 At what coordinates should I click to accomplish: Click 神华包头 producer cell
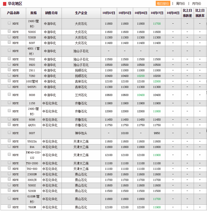tap(81, 133)
